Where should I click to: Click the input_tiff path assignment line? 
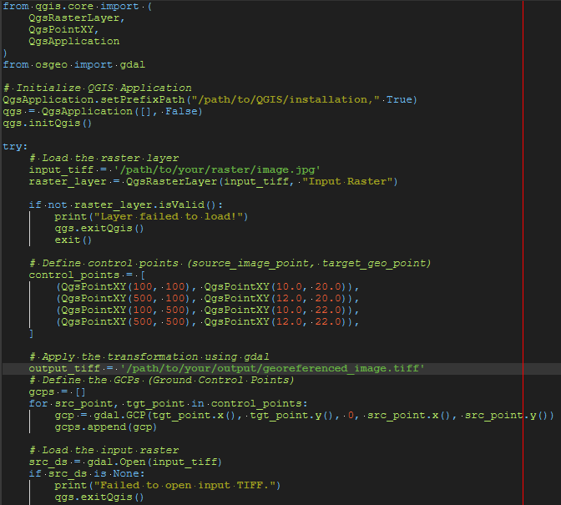(174, 169)
